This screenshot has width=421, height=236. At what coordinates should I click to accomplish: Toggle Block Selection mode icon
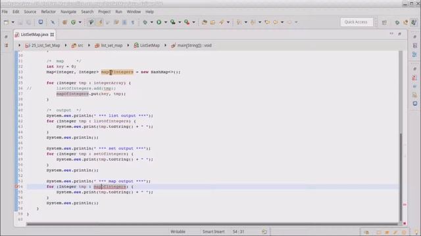(x=124, y=22)
